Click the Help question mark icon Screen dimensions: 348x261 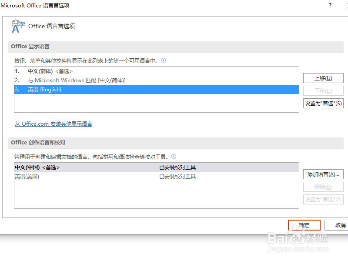point(329,6)
